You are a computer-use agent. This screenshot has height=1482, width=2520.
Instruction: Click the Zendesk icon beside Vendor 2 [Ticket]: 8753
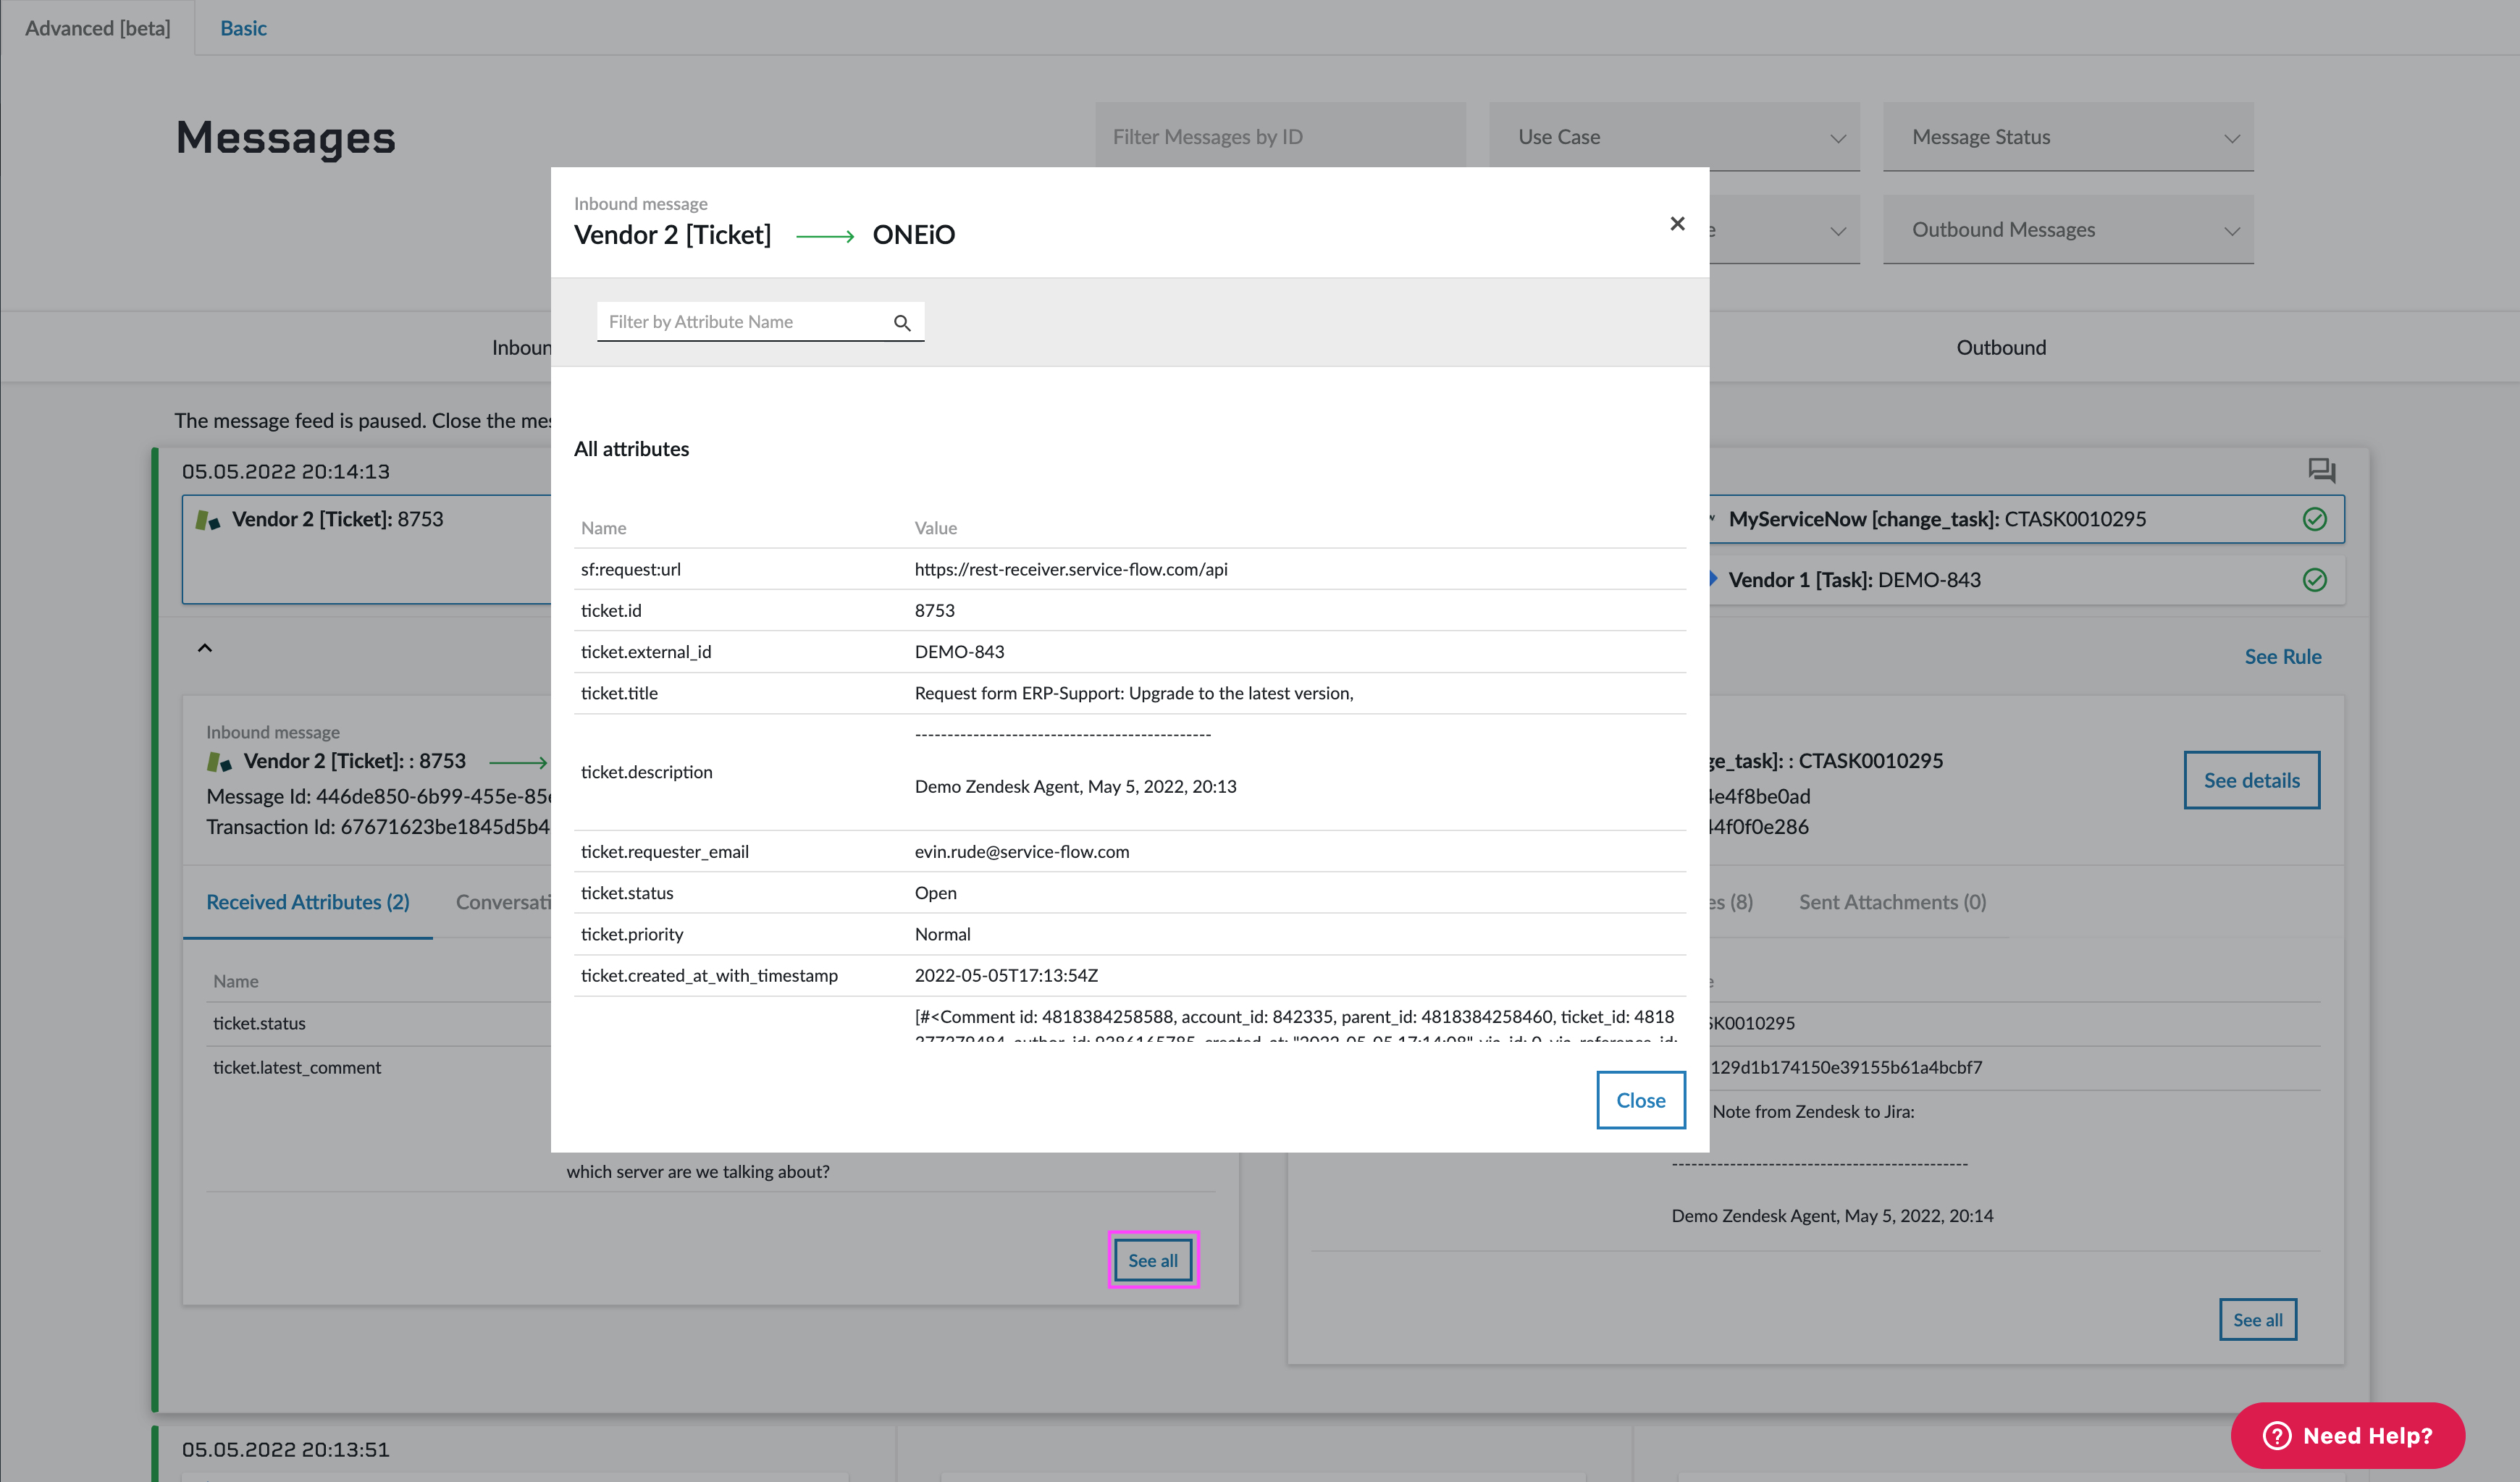[207, 520]
